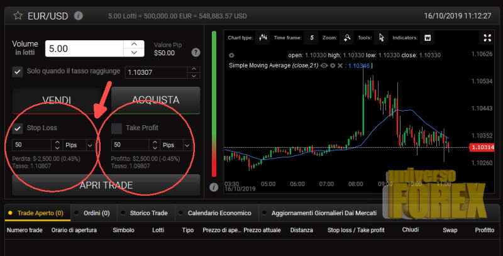The height and width of the screenshot is (256, 503).
Task: Uncheck the Stop Loss checkbox
Action: pos(18,128)
